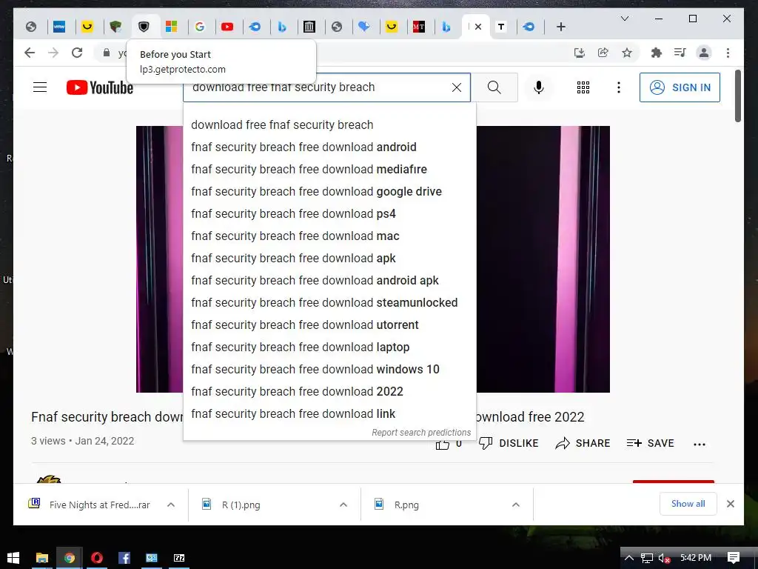The image size is (758, 569).
Task: Select the 'free download ps4' suggestion
Action: coord(329,214)
